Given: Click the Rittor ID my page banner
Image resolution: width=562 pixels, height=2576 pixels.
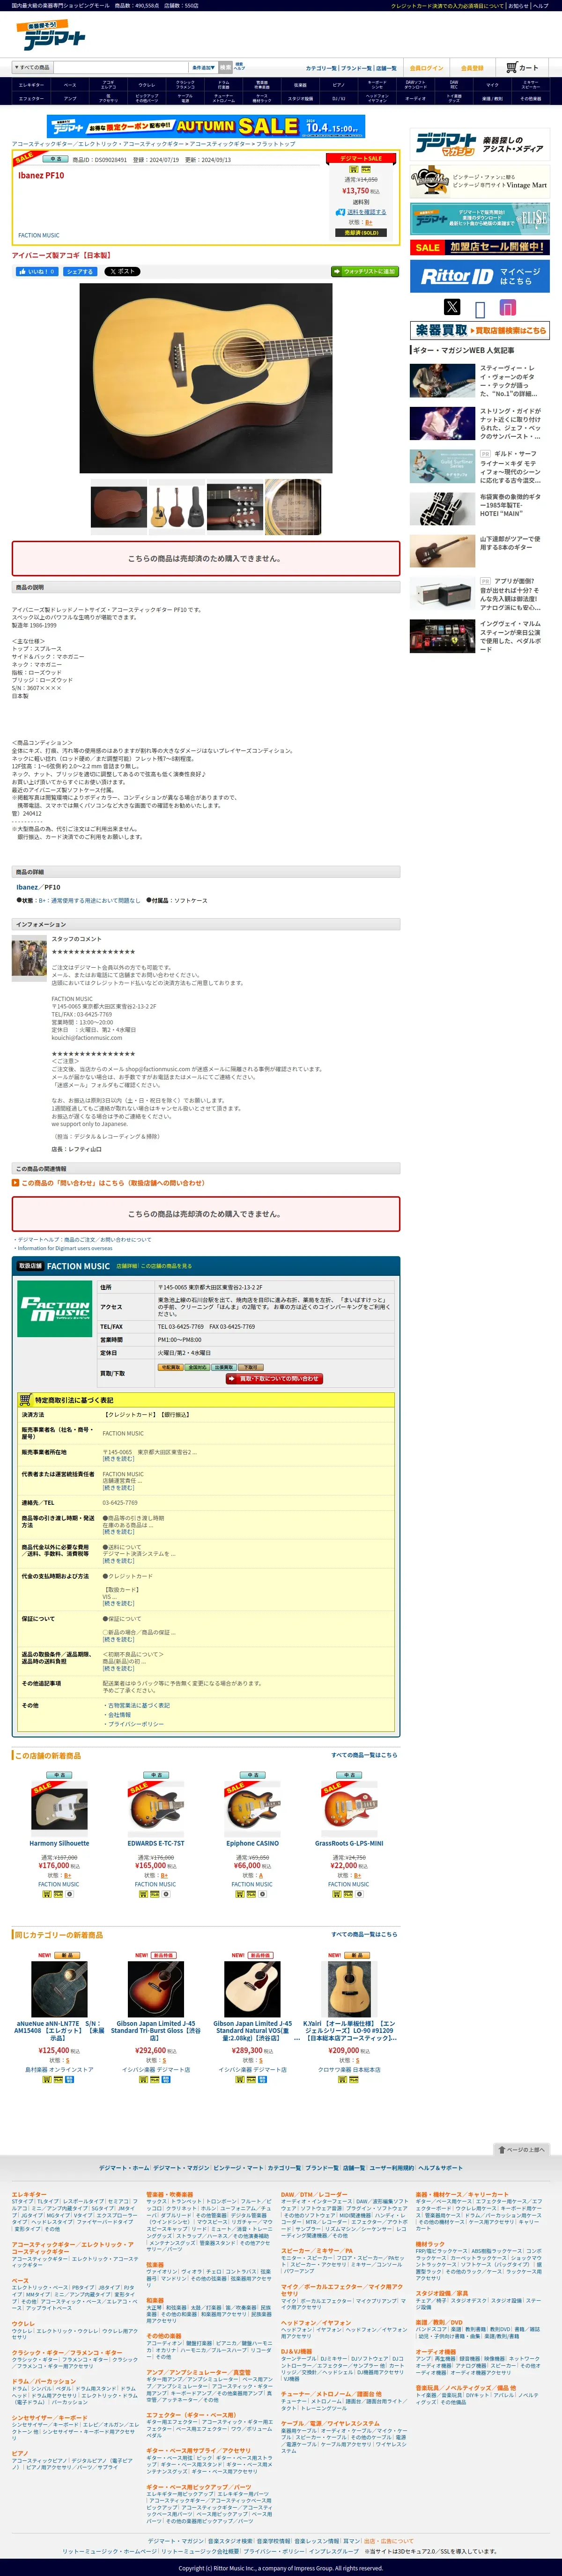Looking at the screenshot, I should 480,276.
